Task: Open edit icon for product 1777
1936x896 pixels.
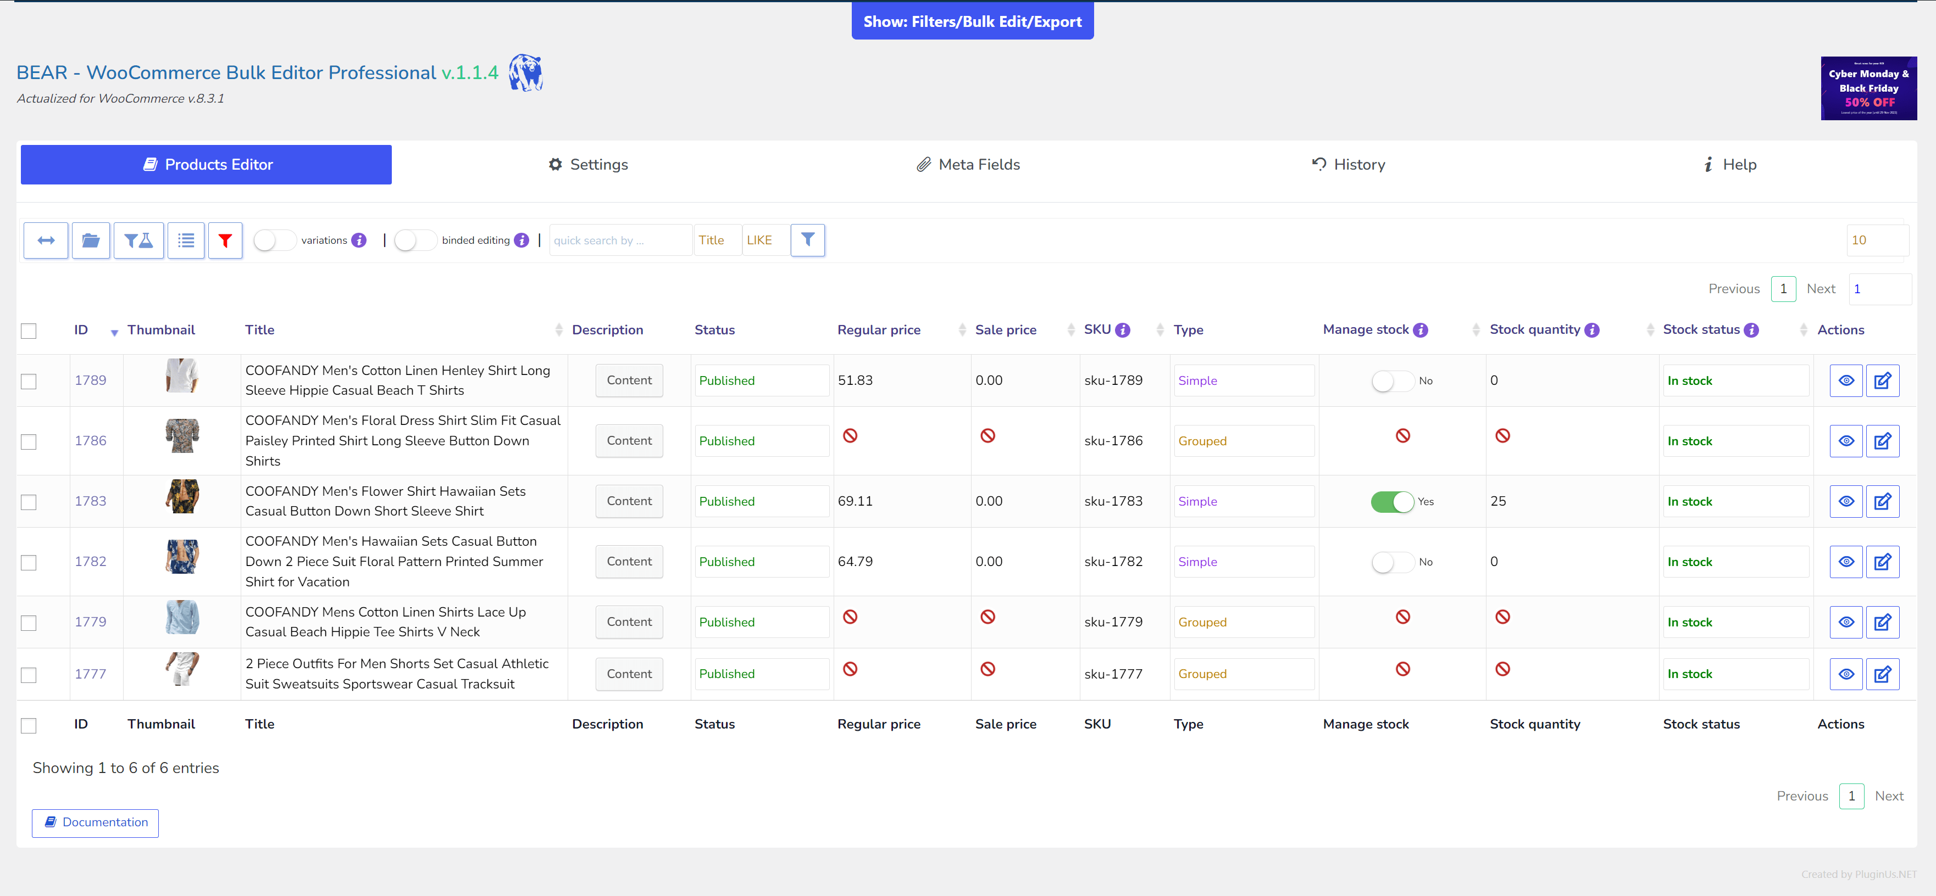Action: pyautogui.click(x=1882, y=674)
